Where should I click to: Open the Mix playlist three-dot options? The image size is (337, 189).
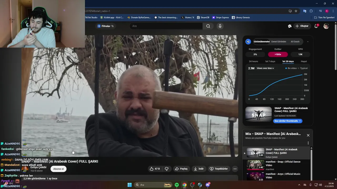click(308, 143)
